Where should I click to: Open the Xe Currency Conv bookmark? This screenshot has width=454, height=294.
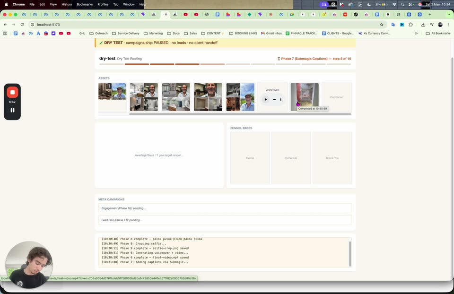click(x=374, y=33)
